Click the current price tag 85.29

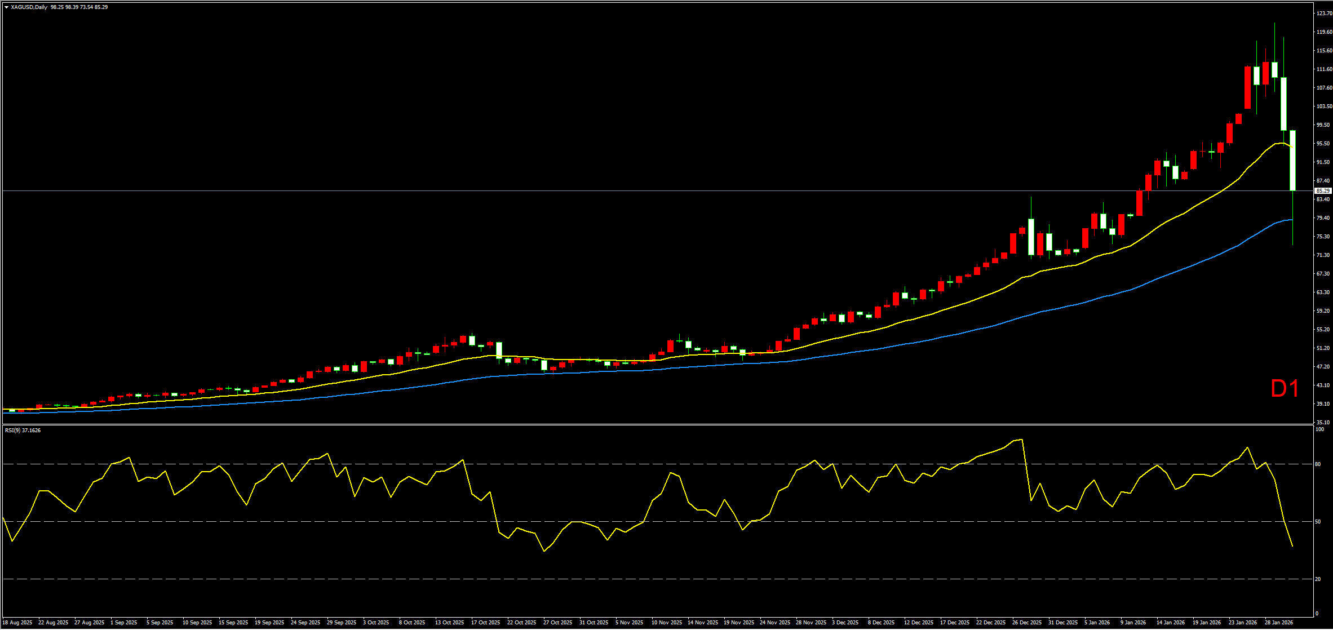1323,191
